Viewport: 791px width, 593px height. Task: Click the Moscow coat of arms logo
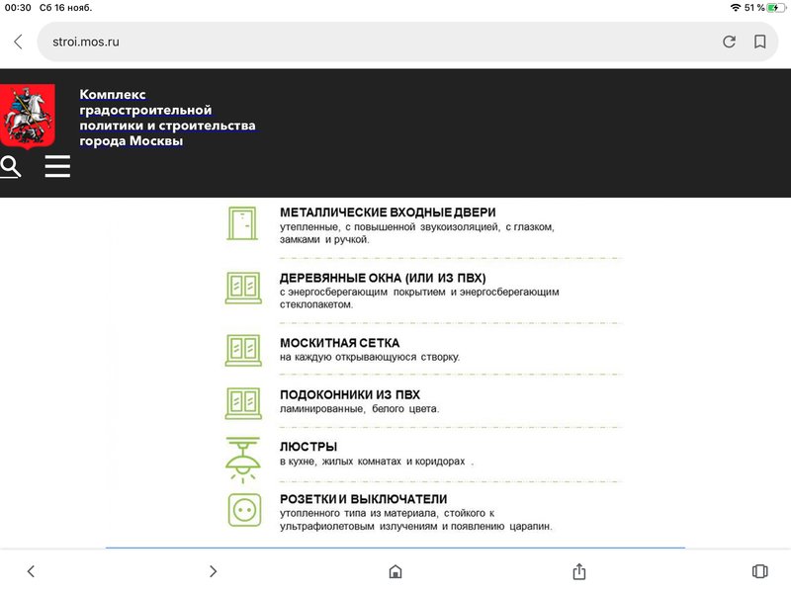tap(28, 117)
